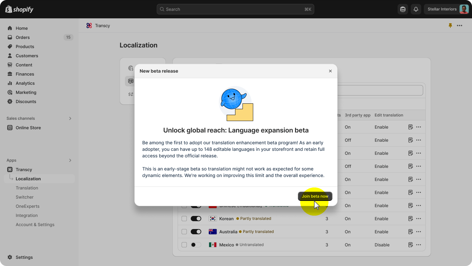Click the Join beta now button
Image resolution: width=472 pixels, height=266 pixels.
[x=315, y=196]
